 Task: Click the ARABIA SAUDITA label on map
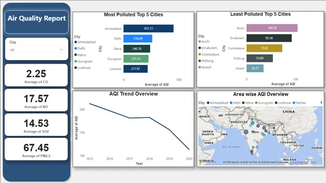coord(208,133)
